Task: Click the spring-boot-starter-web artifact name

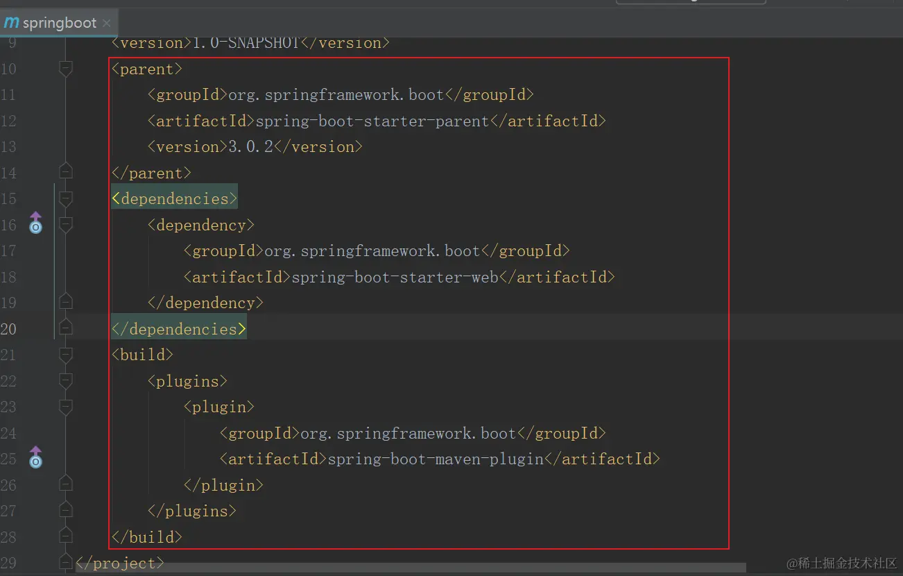Action: [395, 277]
